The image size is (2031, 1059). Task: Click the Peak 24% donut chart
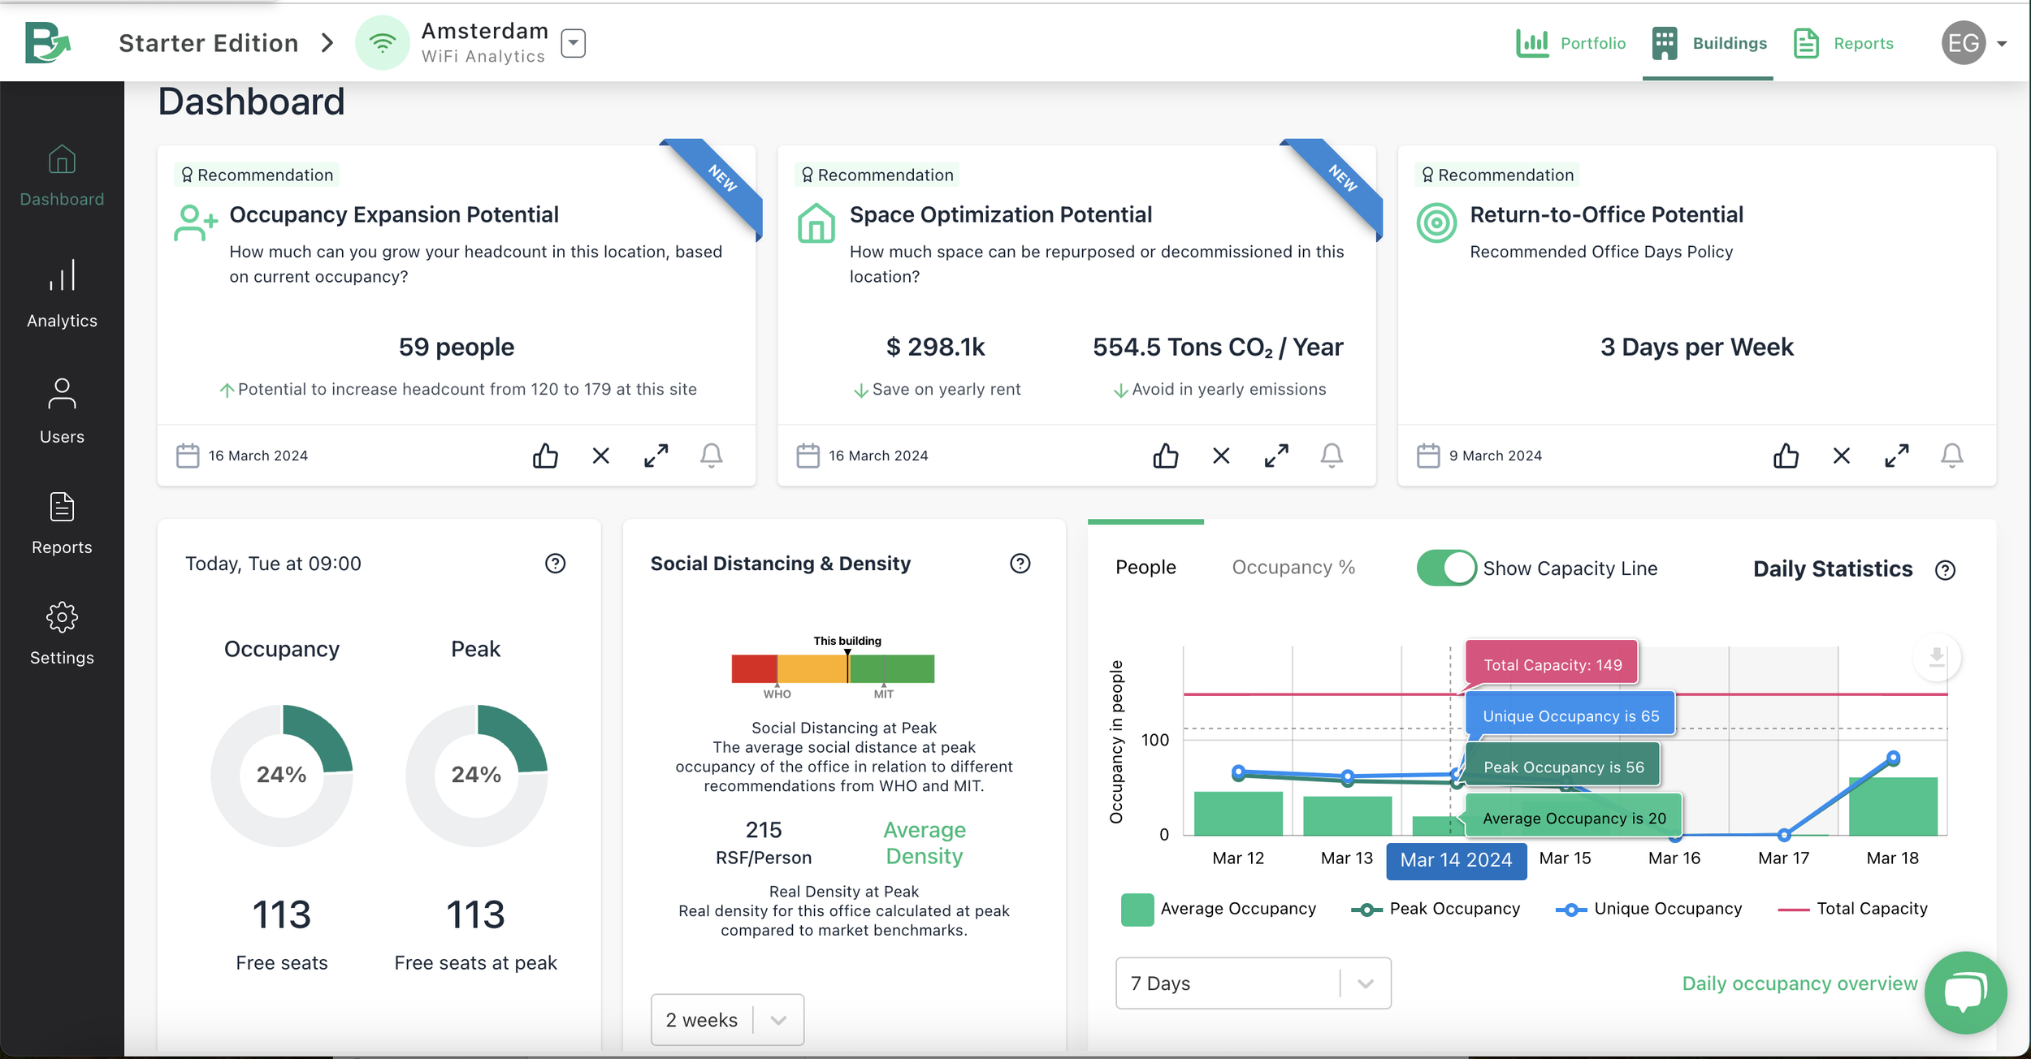476,776
